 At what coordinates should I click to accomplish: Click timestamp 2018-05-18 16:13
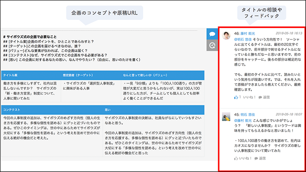coord(289,33)
